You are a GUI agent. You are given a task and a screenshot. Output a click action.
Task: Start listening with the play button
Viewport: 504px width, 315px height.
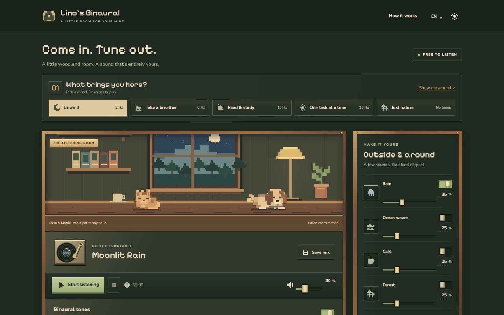(x=78, y=285)
